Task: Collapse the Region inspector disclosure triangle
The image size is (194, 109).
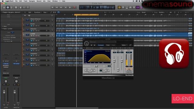Action: 2,12
